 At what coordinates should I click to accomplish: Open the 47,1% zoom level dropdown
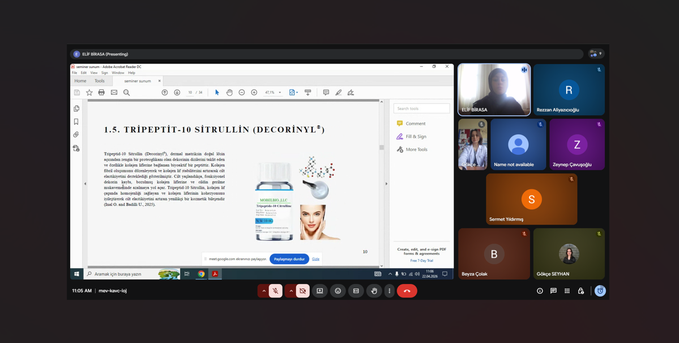tap(280, 92)
